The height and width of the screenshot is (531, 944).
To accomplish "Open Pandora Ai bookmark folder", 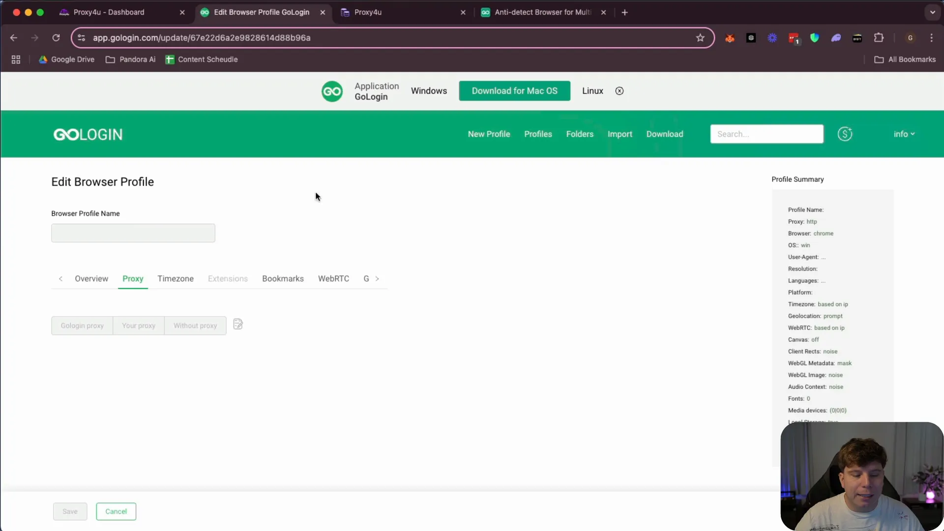I will click(x=131, y=59).
